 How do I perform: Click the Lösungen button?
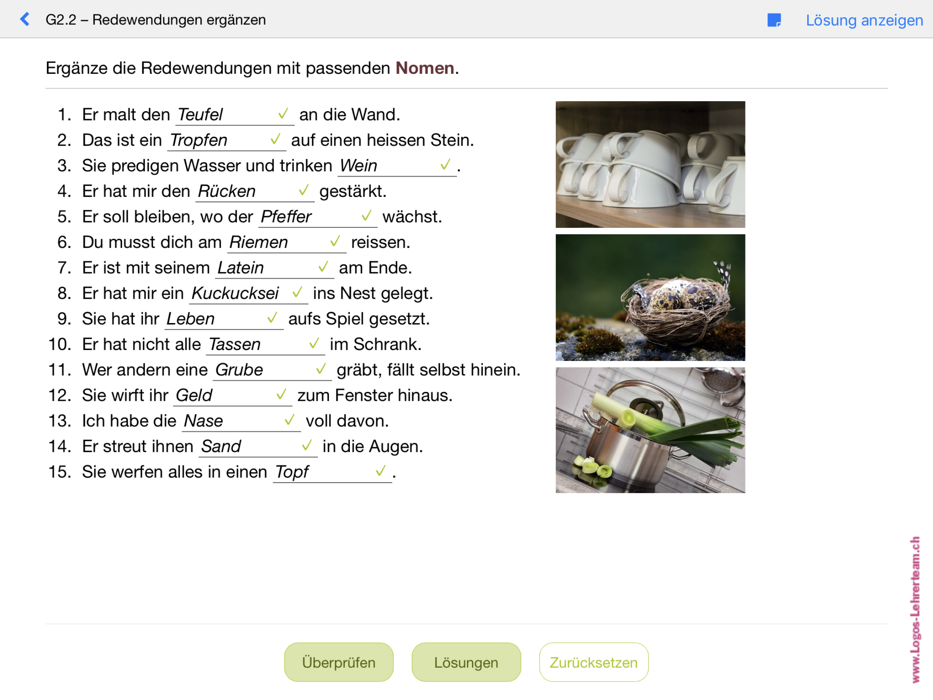click(466, 663)
